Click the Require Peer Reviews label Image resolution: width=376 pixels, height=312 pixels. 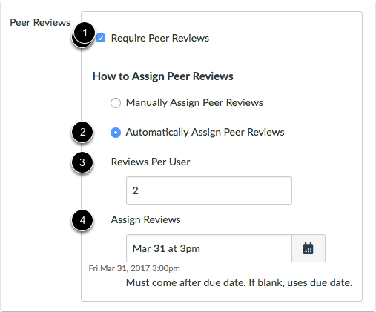point(160,38)
